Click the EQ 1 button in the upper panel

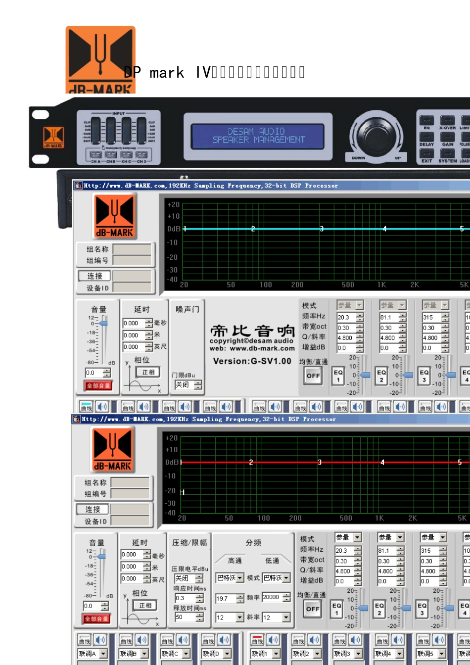pyautogui.click(x=338, y=376)
